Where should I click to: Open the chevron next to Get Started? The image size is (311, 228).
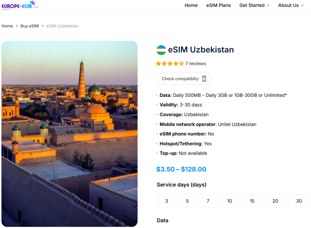pos(268,5)
